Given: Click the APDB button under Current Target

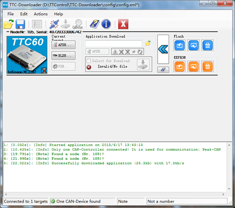Looking at the screenshot, I should pos(63,45).
